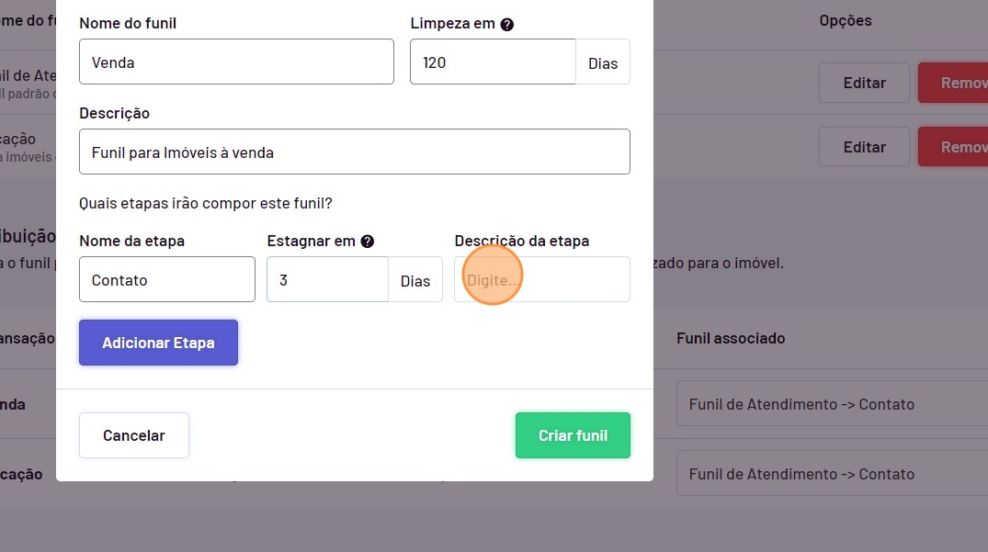Click the Dias unit beside Limpeza em
The image size is (988, 552).
pyautogui.click(x=603, y=63)
